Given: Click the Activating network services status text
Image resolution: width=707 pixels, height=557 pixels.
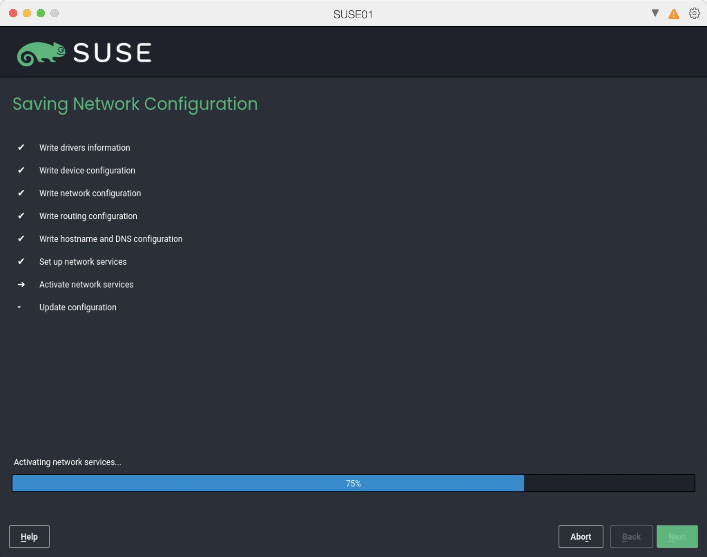Looking at the screenshot, I should pos(67,462).
